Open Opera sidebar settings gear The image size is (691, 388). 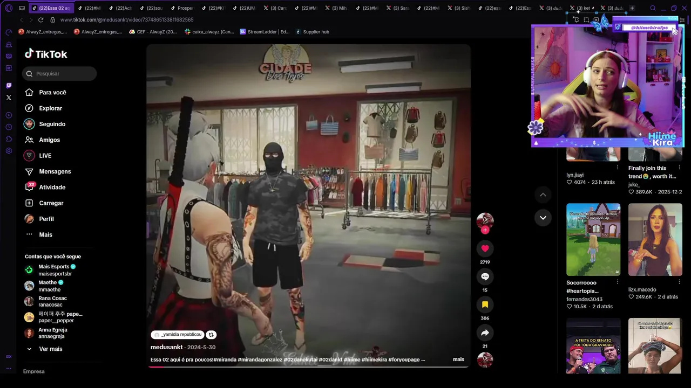(x=9, y=151)
